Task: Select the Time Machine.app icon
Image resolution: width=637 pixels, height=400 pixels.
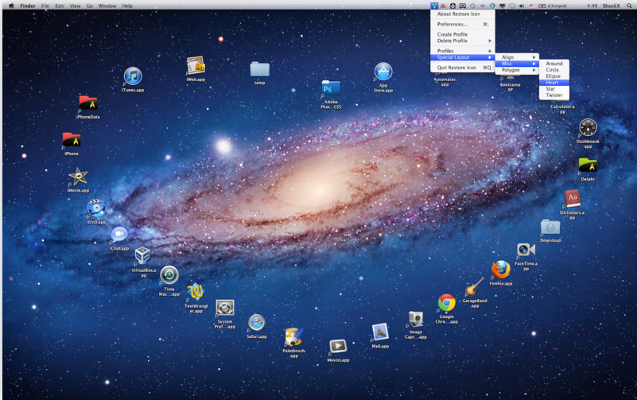Action: pos(169,275)
